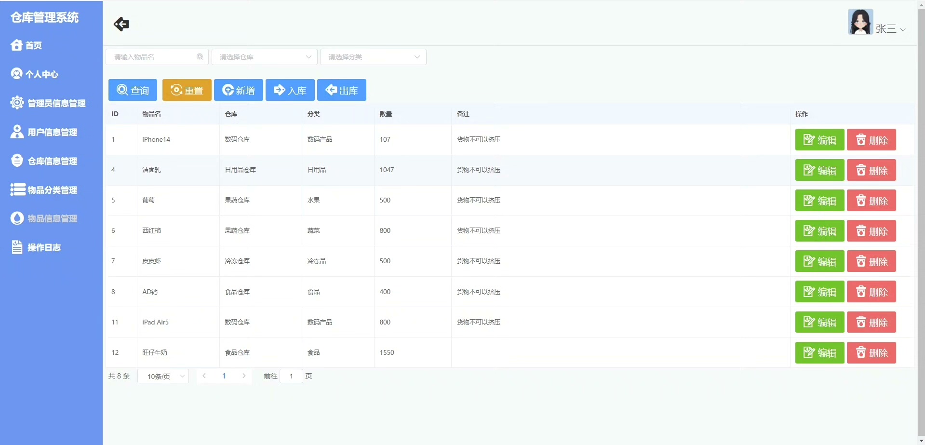Click the list icon for 物品分类管理

pyautogui.click(x=17, y=189)
